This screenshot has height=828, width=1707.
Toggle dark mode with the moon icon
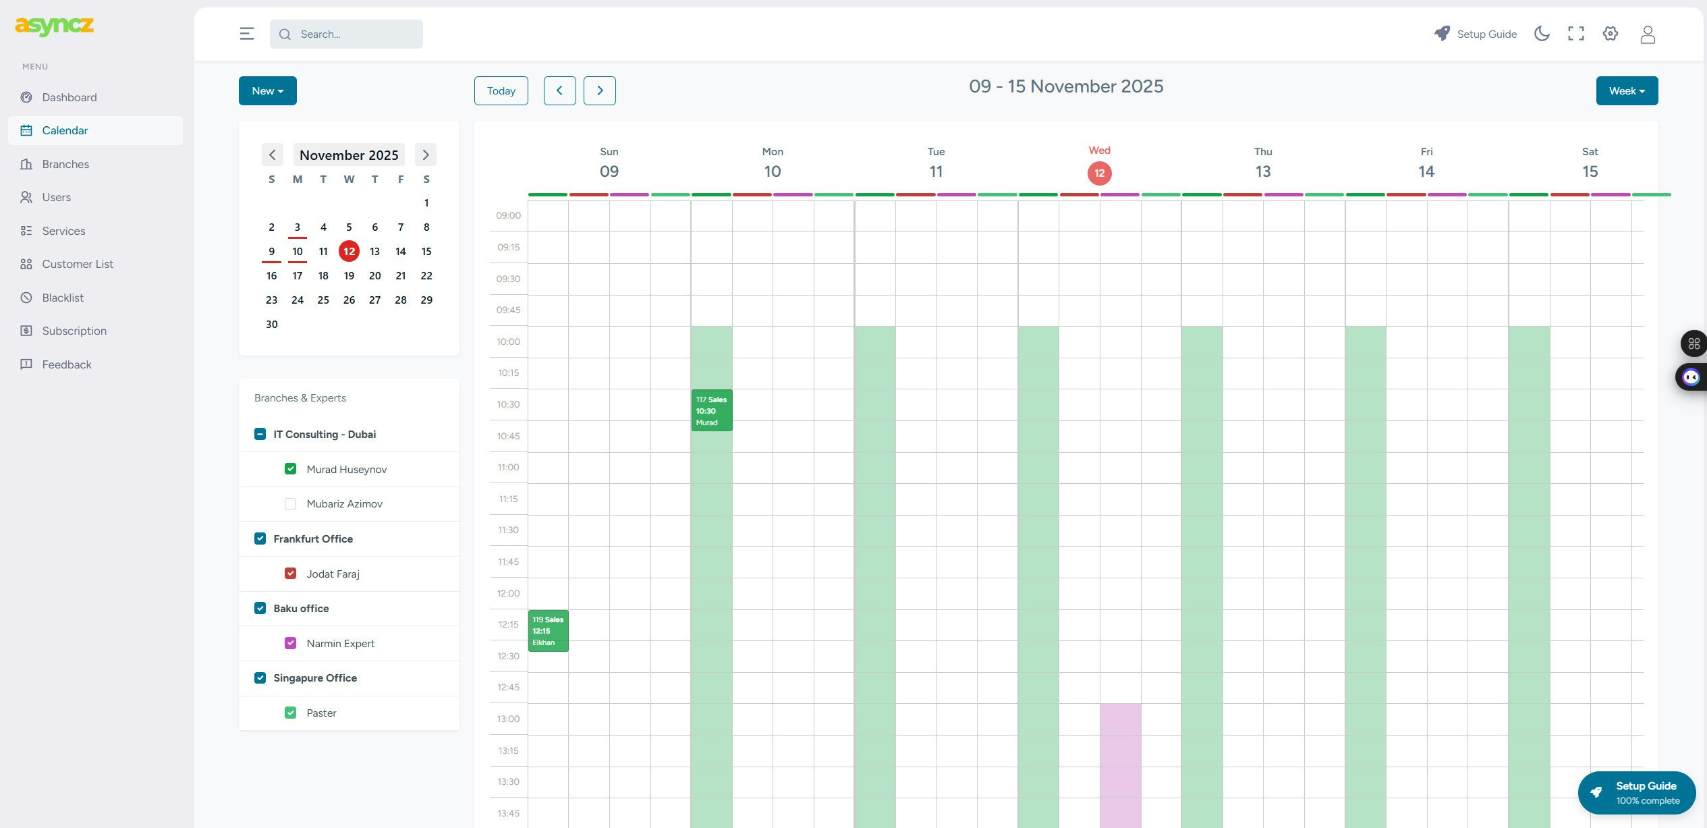tap(1542, 33)
